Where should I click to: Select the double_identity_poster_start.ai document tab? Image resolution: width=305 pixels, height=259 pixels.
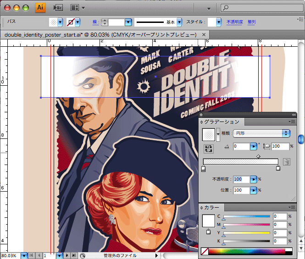100,35
